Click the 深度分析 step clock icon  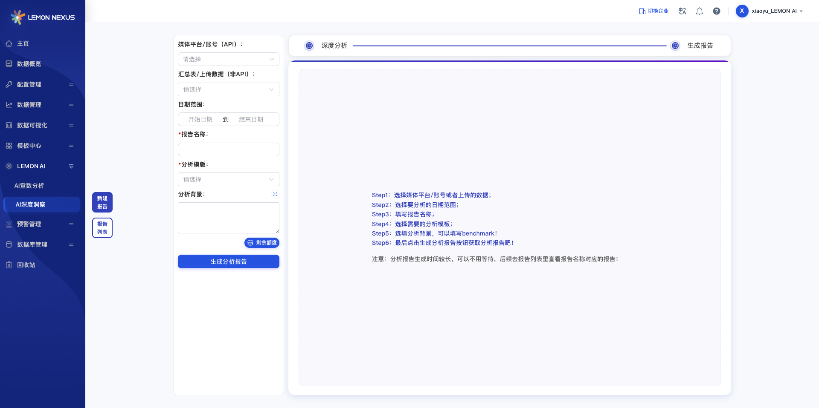coord(309,46)
